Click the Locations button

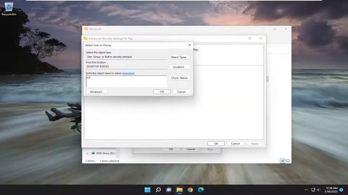click(179, 67)
